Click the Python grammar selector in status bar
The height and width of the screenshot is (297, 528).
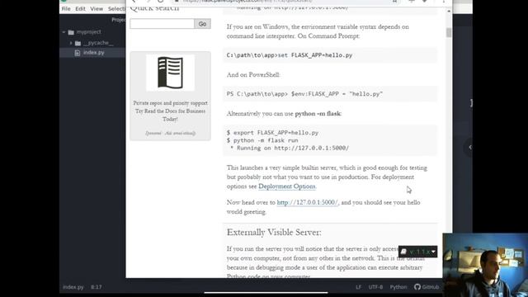click(398, 287)
